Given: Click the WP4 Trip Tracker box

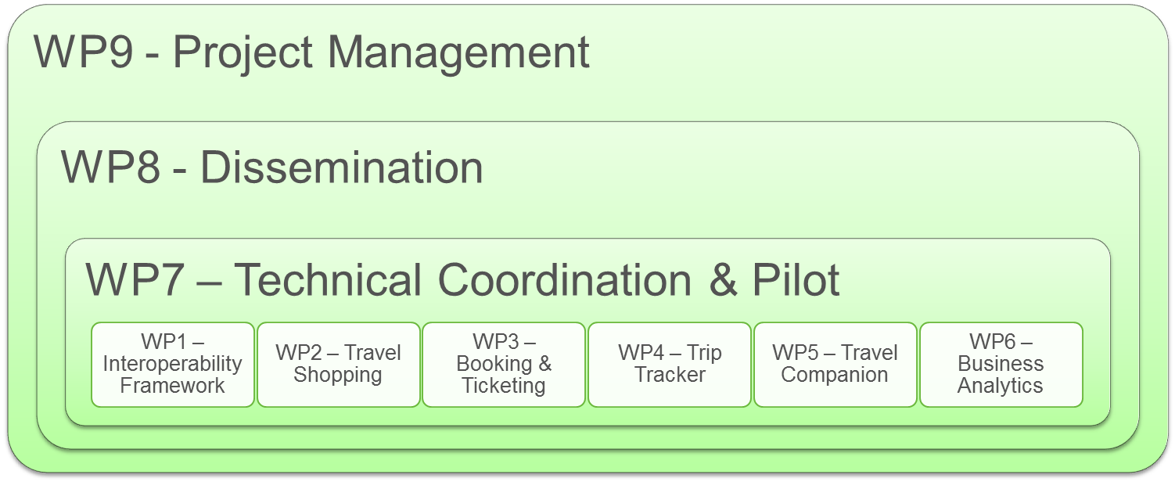Looking at the screenshot, I should click(670, 365).
